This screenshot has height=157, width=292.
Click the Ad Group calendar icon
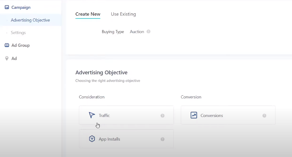pos(7,45)
